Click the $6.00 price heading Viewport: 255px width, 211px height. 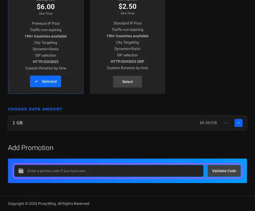46,7
